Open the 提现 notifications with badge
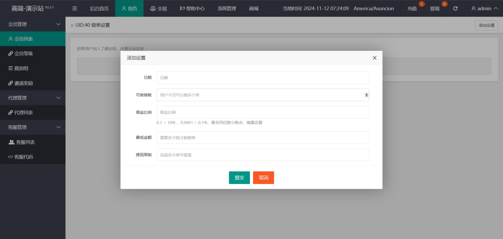The width and height of the screenshot is (503, 239). 435,8
